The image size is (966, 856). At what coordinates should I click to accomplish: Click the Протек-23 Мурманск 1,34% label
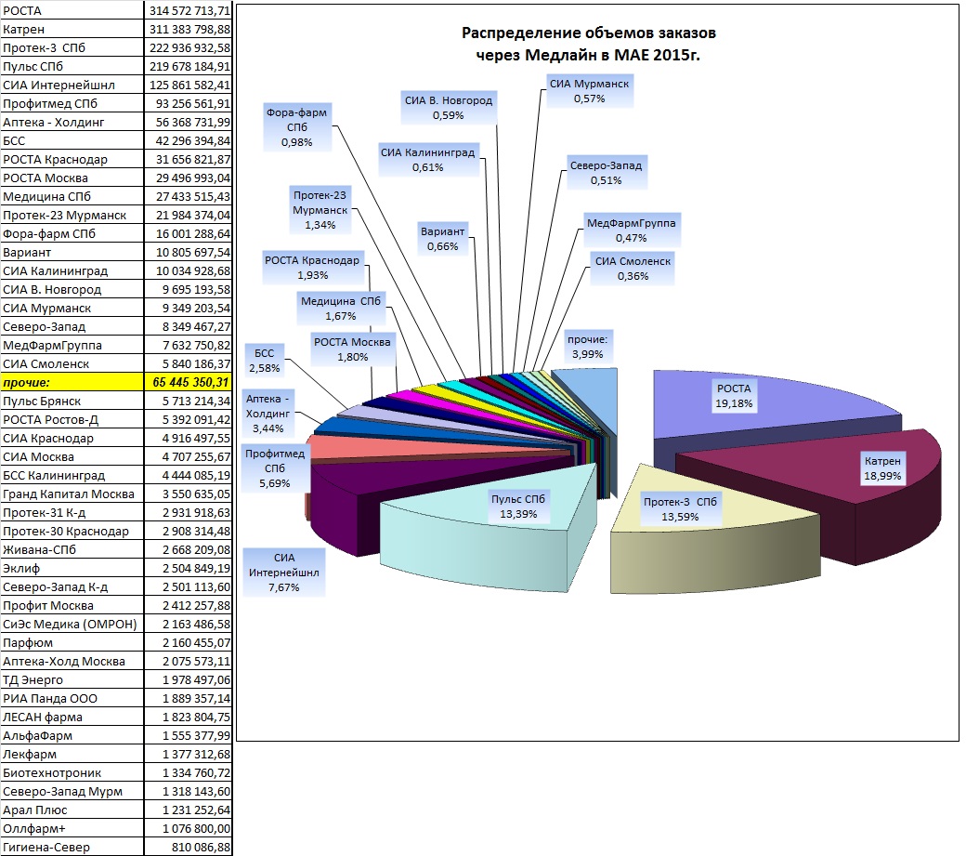click(320, 210)
